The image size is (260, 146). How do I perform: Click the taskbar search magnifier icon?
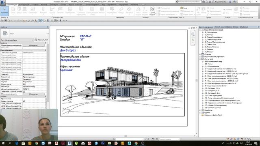click(x=10, y=143)
